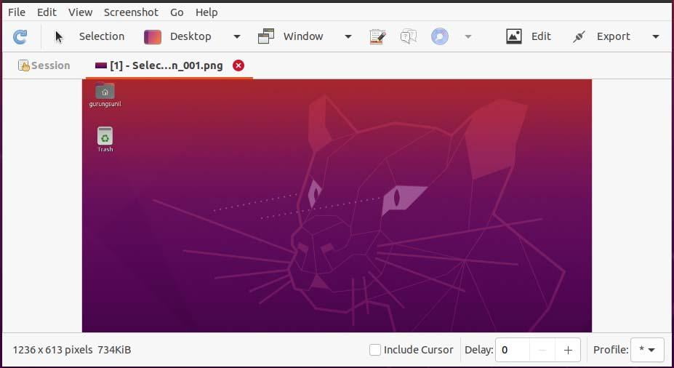Open the web capture dropdown arrow
Image resolution: width=674 pixels, height=368 pixels.
coord(468,37)
